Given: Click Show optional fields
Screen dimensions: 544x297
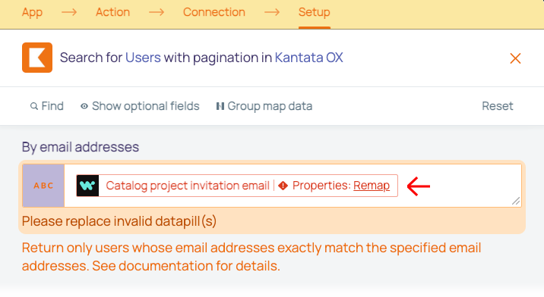Looking at the screenshot, I should point(140,106).
